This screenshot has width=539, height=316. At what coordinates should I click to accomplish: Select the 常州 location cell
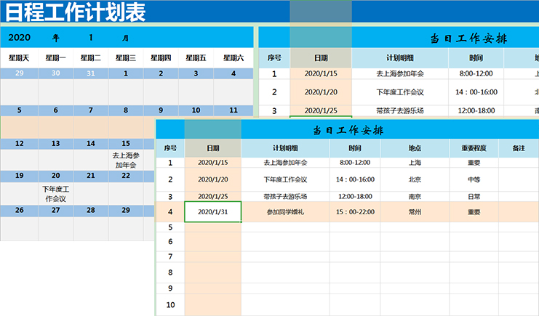coord(415,212)
